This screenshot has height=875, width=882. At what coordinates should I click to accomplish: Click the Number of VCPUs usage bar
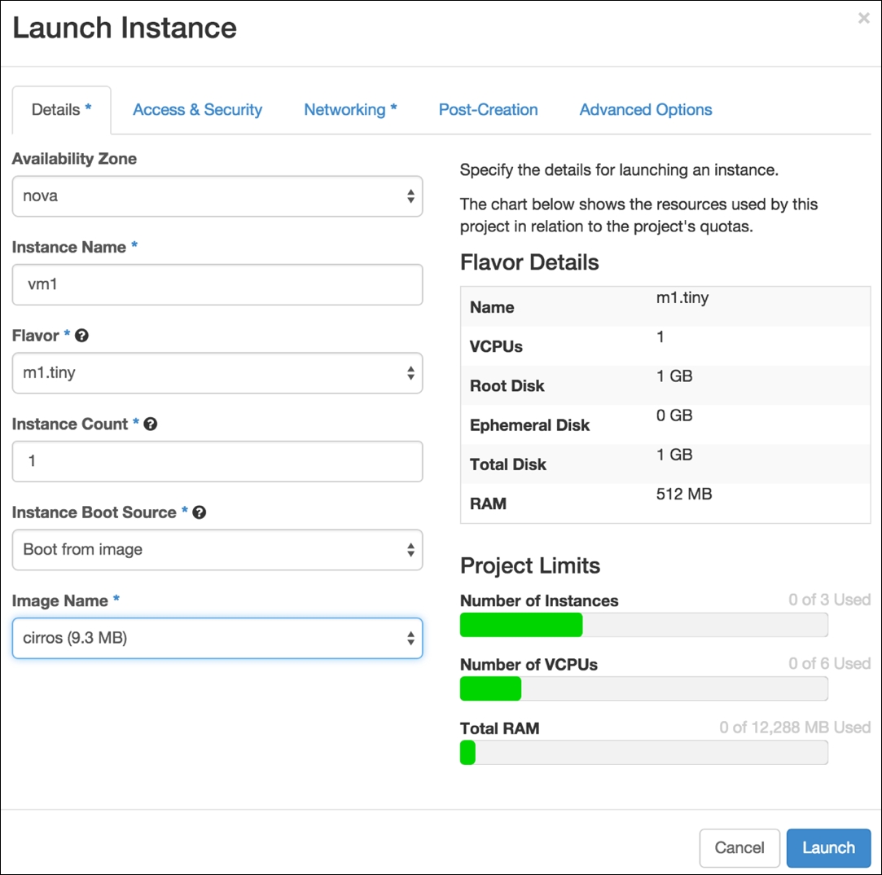pyautogui.click(x=644, y=688)
